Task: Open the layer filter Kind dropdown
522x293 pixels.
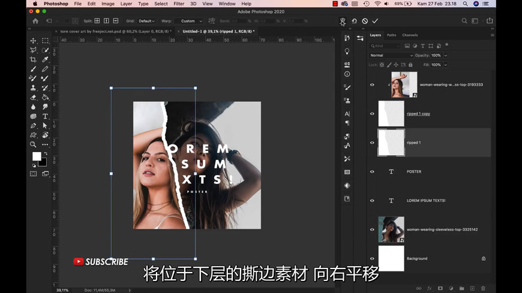Action: [x=385, y=46]
